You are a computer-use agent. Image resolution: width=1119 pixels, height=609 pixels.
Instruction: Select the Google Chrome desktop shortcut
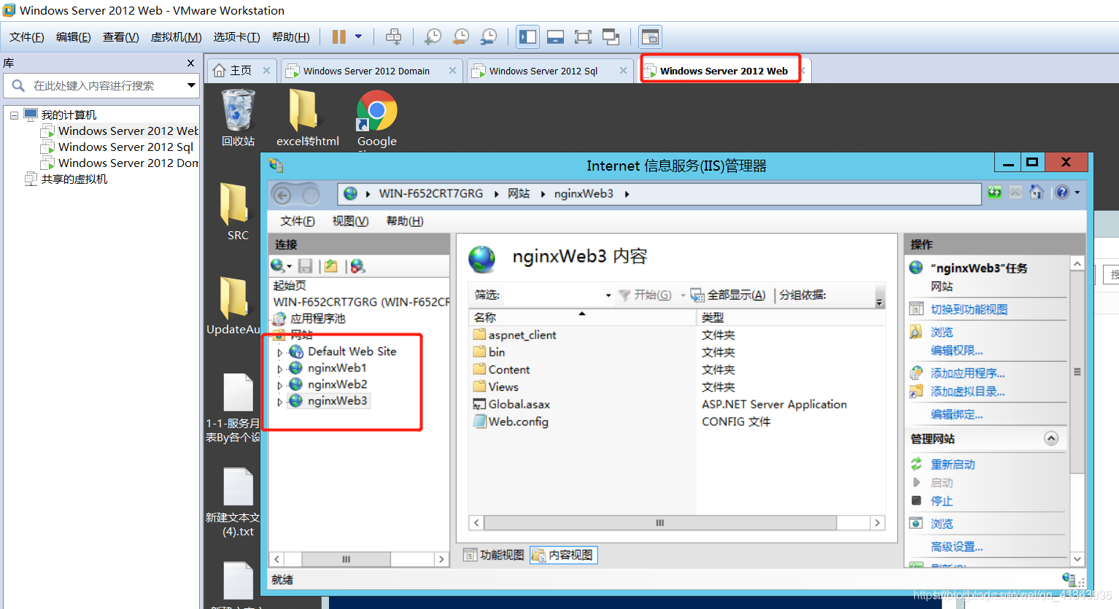[377, 120]
